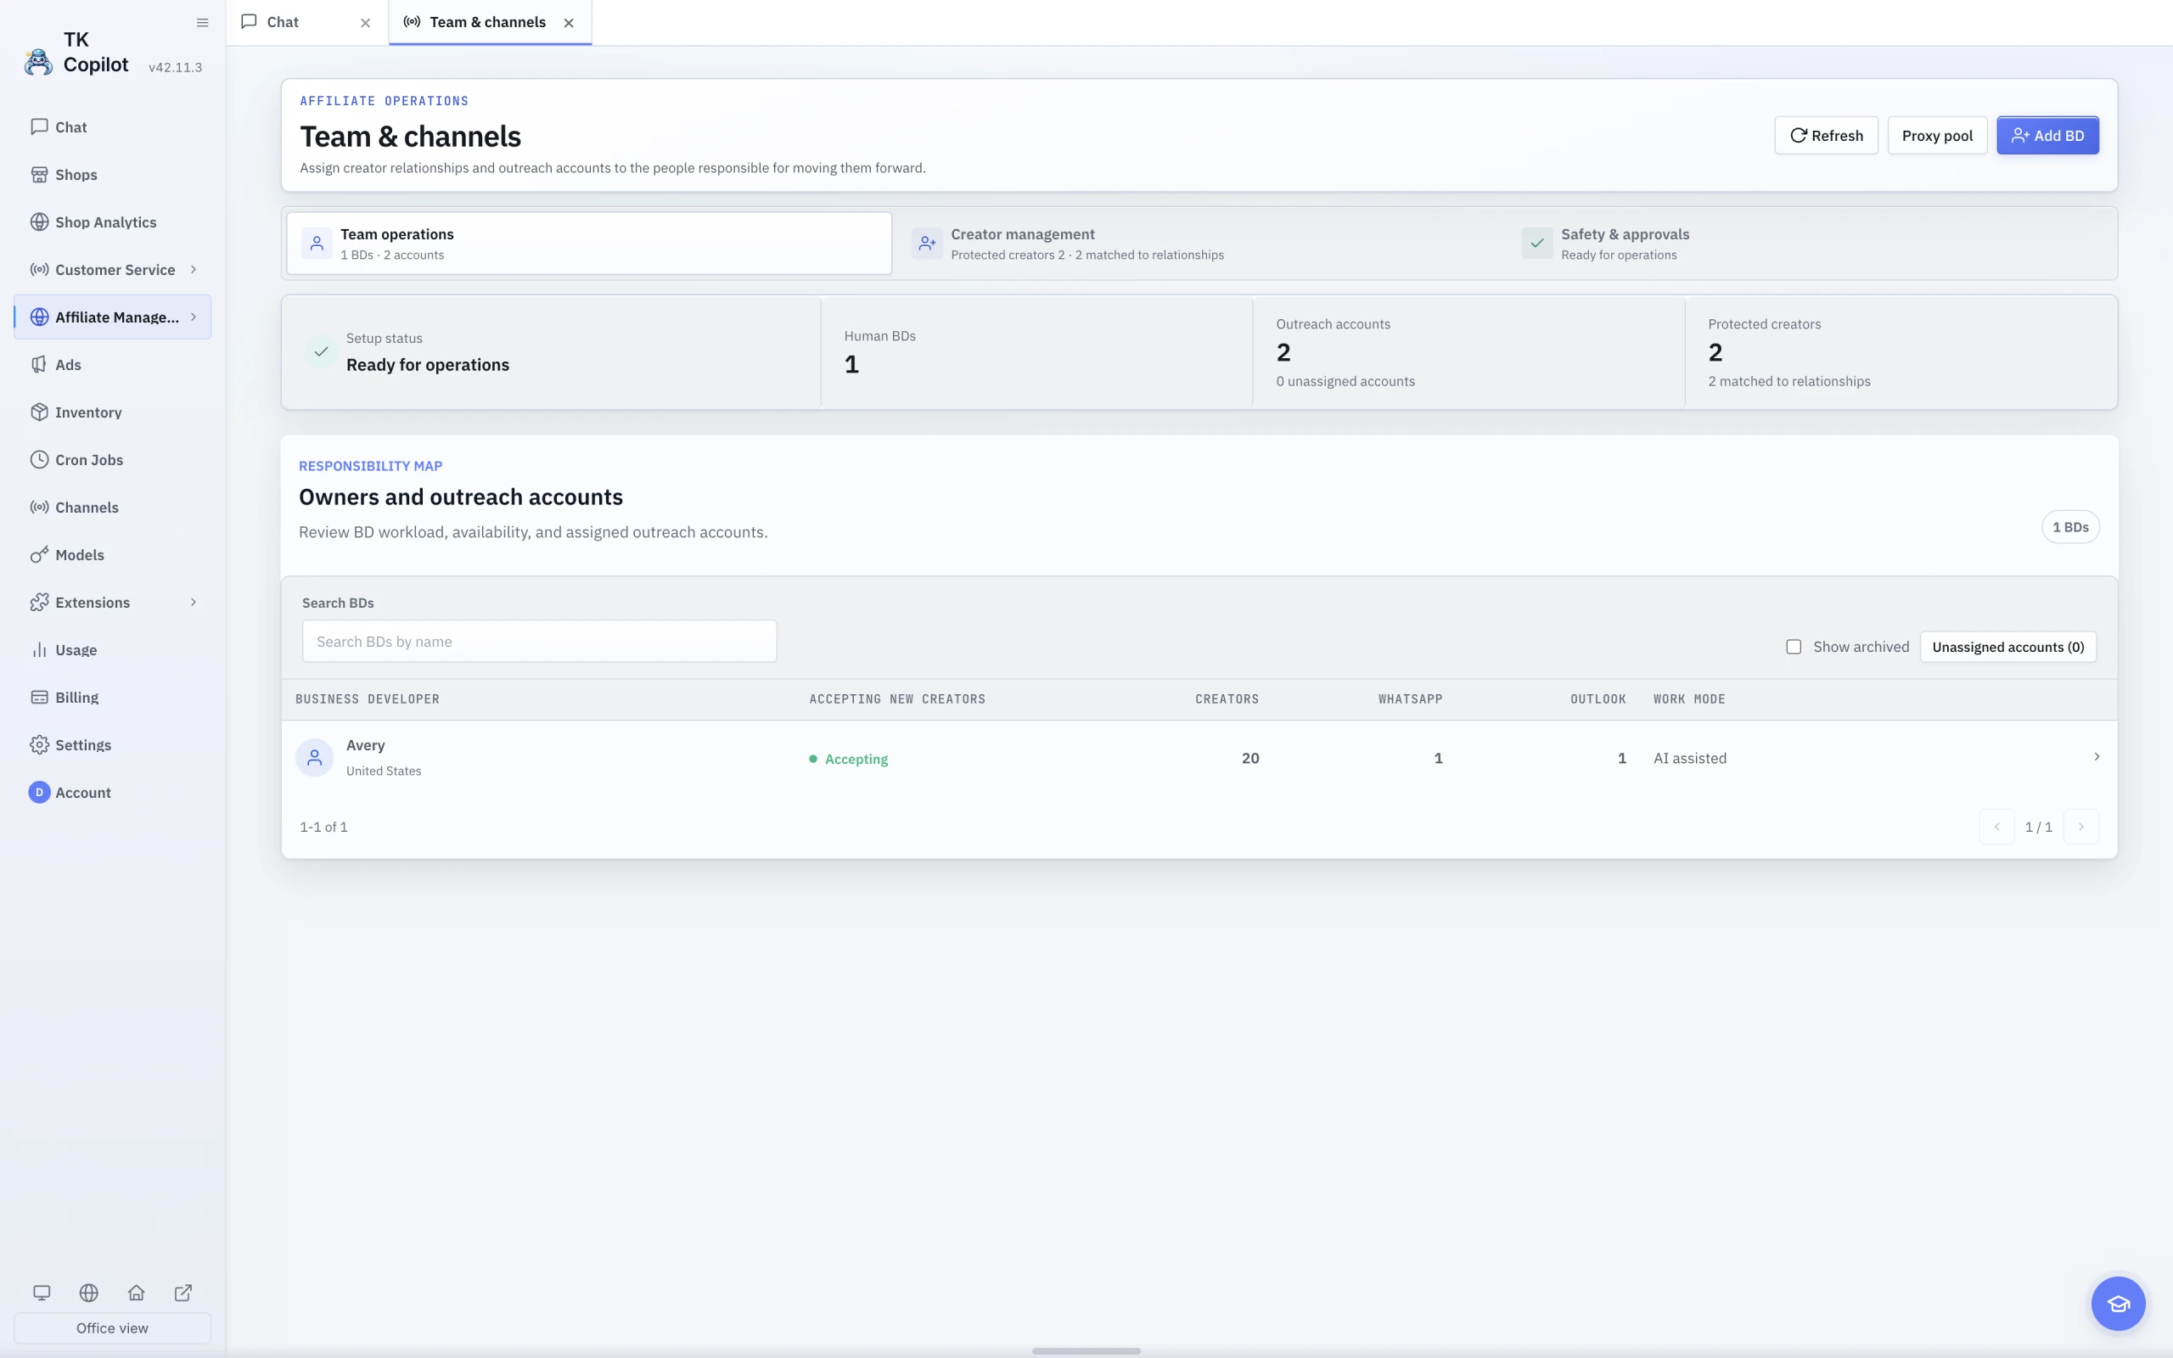Click the external link icon at sidebar bottom
The height and width of the screenshot is (1358, 2173).
pos(183,1293)
